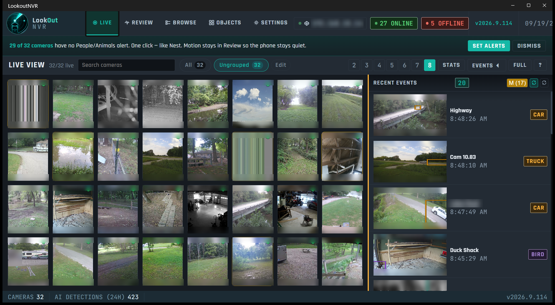The width and height of the screenshot is (555, 305).
Task: Open the SETTINGS tab
Action: click(271, 23)
